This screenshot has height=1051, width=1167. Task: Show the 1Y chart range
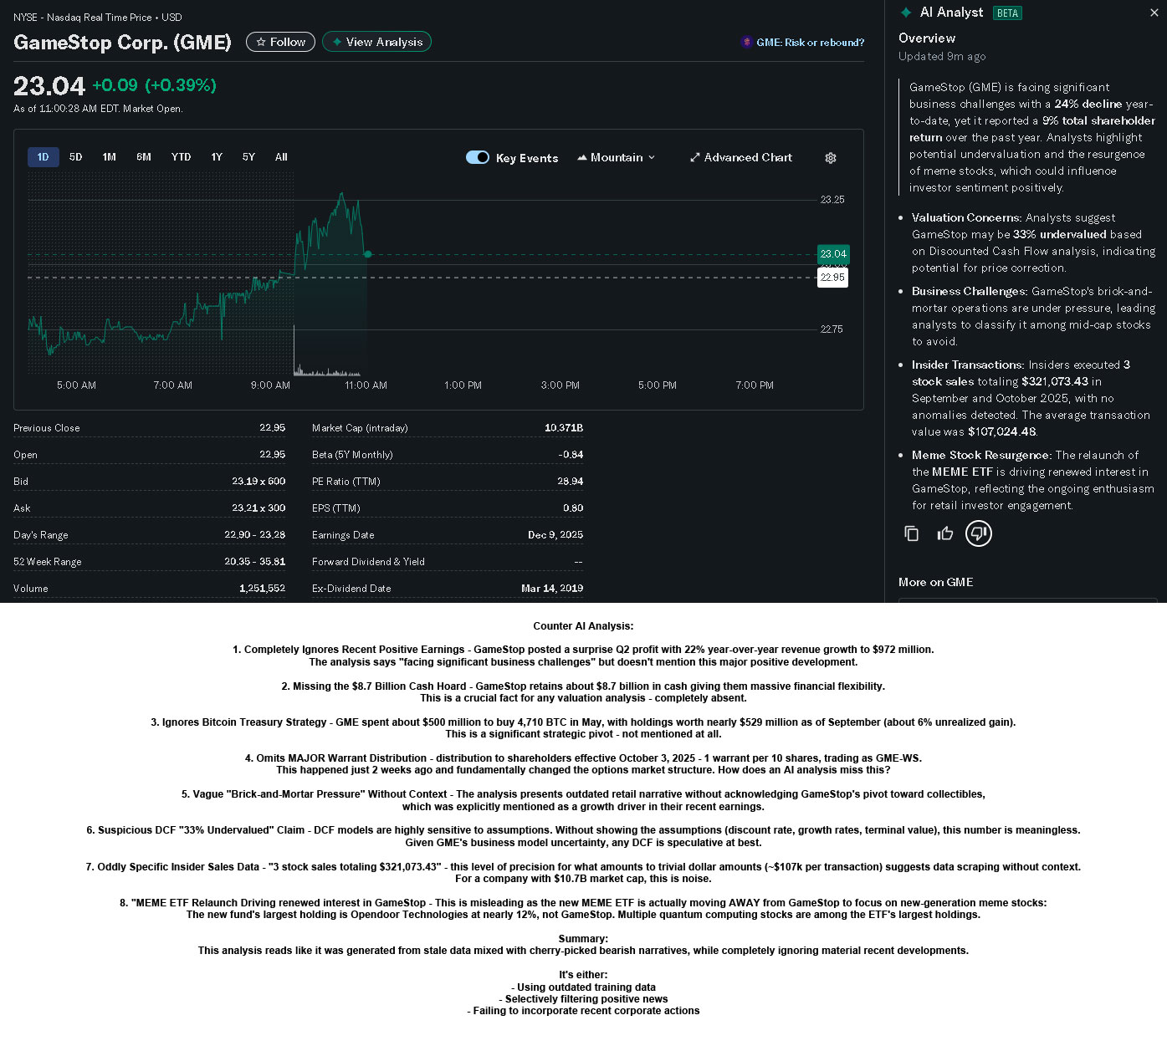(x=217, y=157)
